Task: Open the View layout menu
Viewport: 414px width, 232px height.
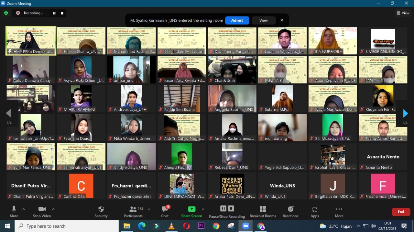Action: (403, 13)
